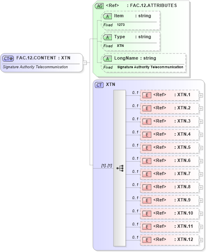
Task: Expand the XTN.1 element
Action: click(x=201, y=95)
